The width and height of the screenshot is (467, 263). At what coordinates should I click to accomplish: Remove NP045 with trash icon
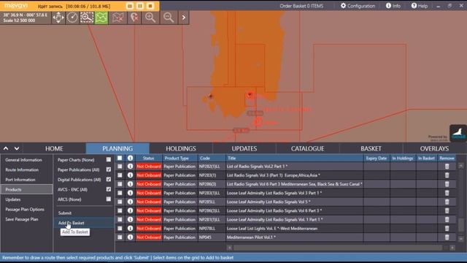click(447, 237)
